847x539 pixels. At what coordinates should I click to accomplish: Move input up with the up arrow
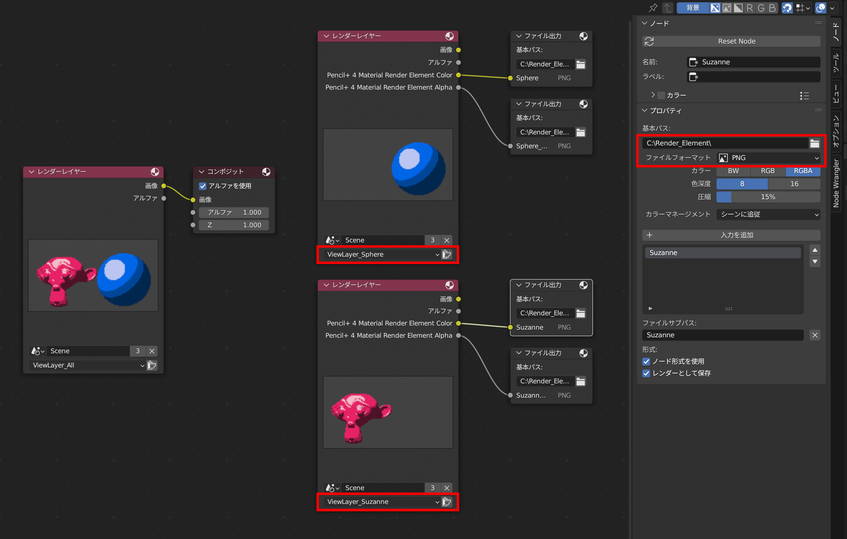pyautogui.click(x=815, y=250)
